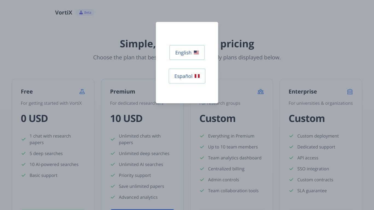Click the Enterprise building icon
Image resolution: width=374 pixels, height=210 pixels.
point(350,92)
